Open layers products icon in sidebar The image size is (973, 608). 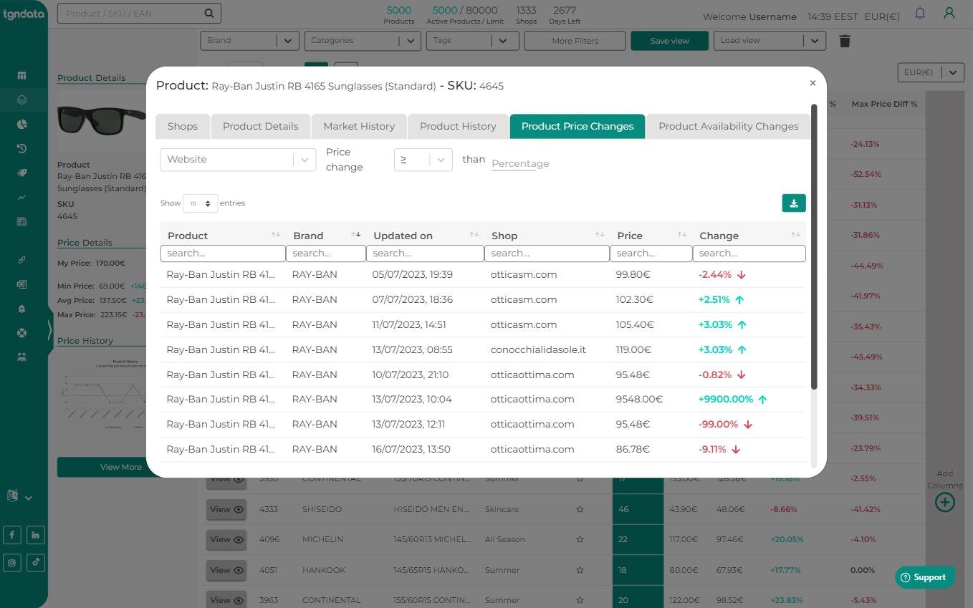coord(21,100)
